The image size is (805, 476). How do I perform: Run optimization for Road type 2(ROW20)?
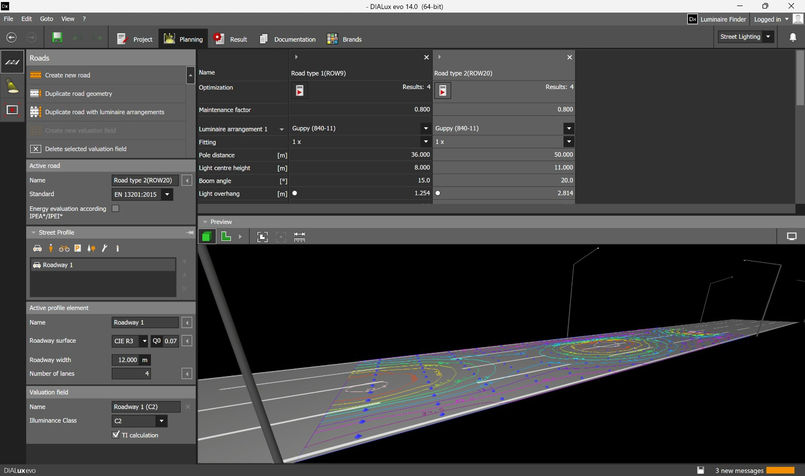[x=443, y=91]
